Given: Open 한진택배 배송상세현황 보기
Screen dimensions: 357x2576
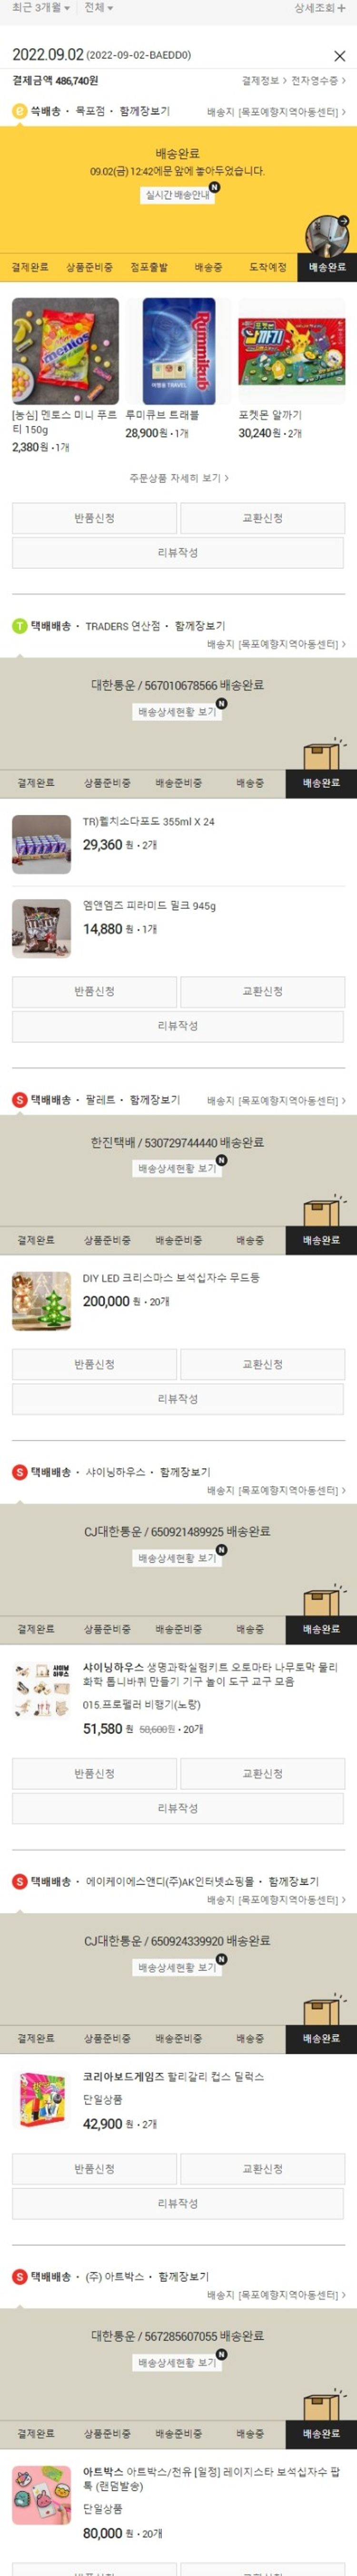Looking at the screenshot, I should pyautogui.click(x=178, y=1168).
